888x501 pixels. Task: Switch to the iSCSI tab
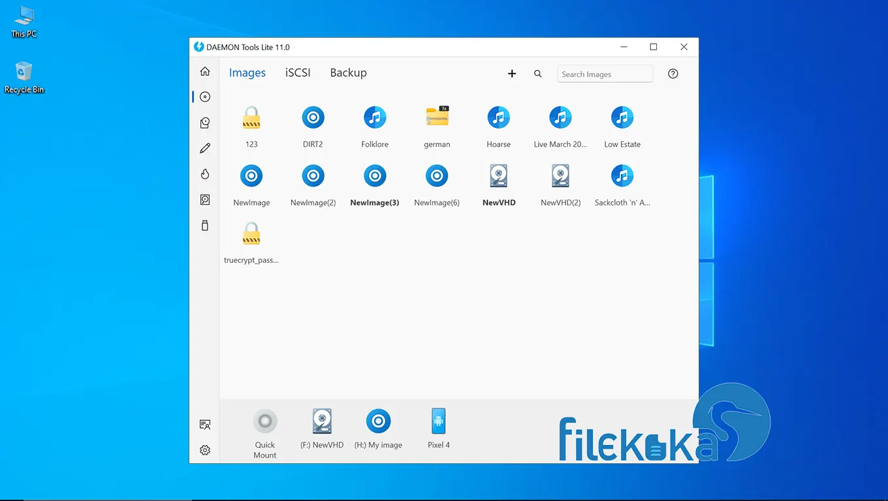click(298, 73)
